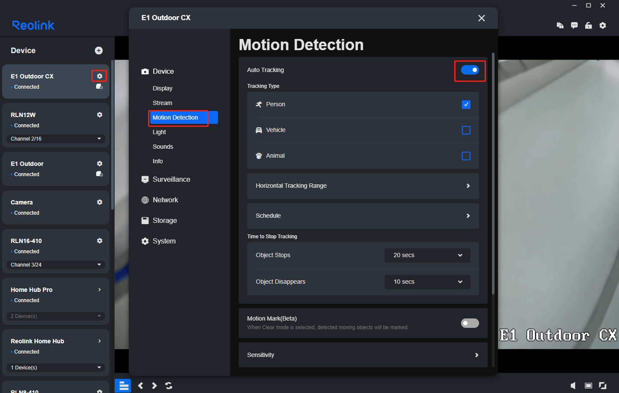Click the Vehicle car icon
The image size is (619, 393).
coord(259,130)
